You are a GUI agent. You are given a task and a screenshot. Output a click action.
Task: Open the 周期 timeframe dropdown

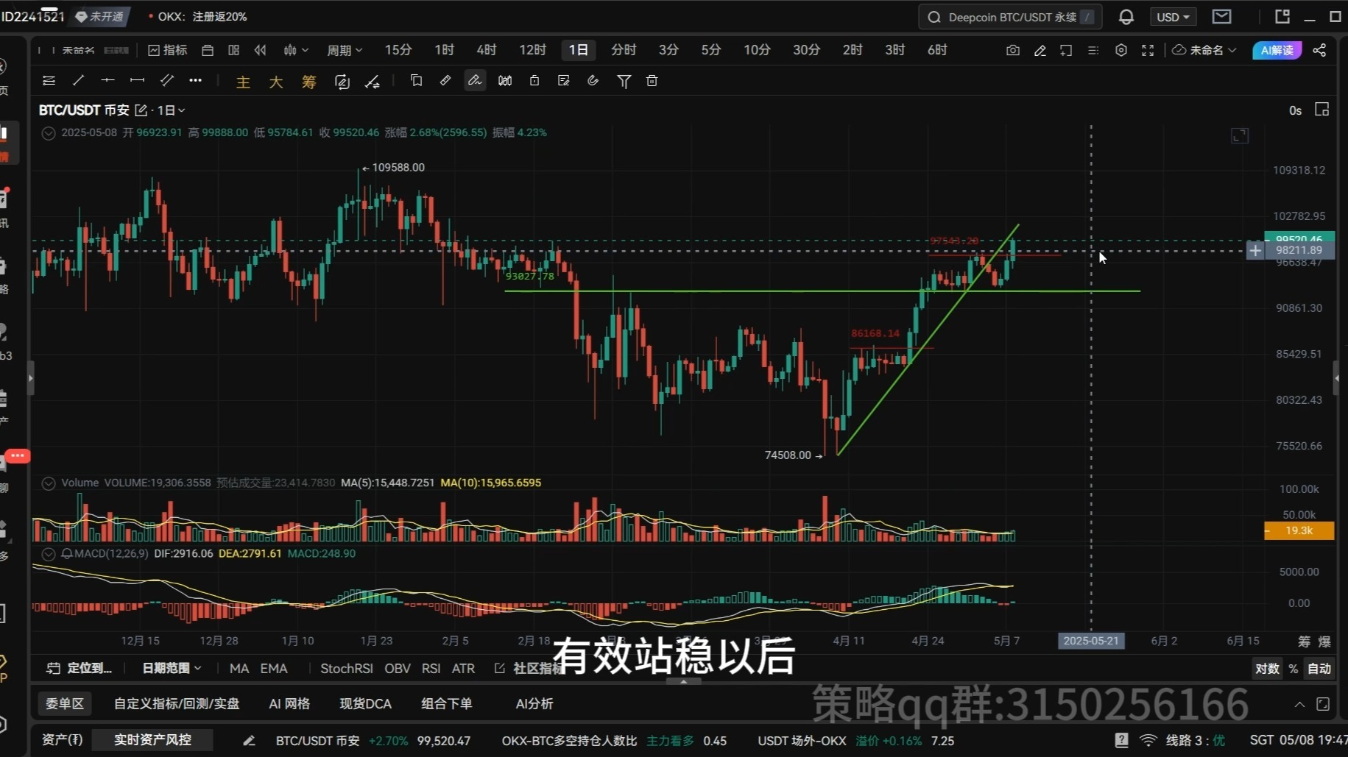(343, 50)
